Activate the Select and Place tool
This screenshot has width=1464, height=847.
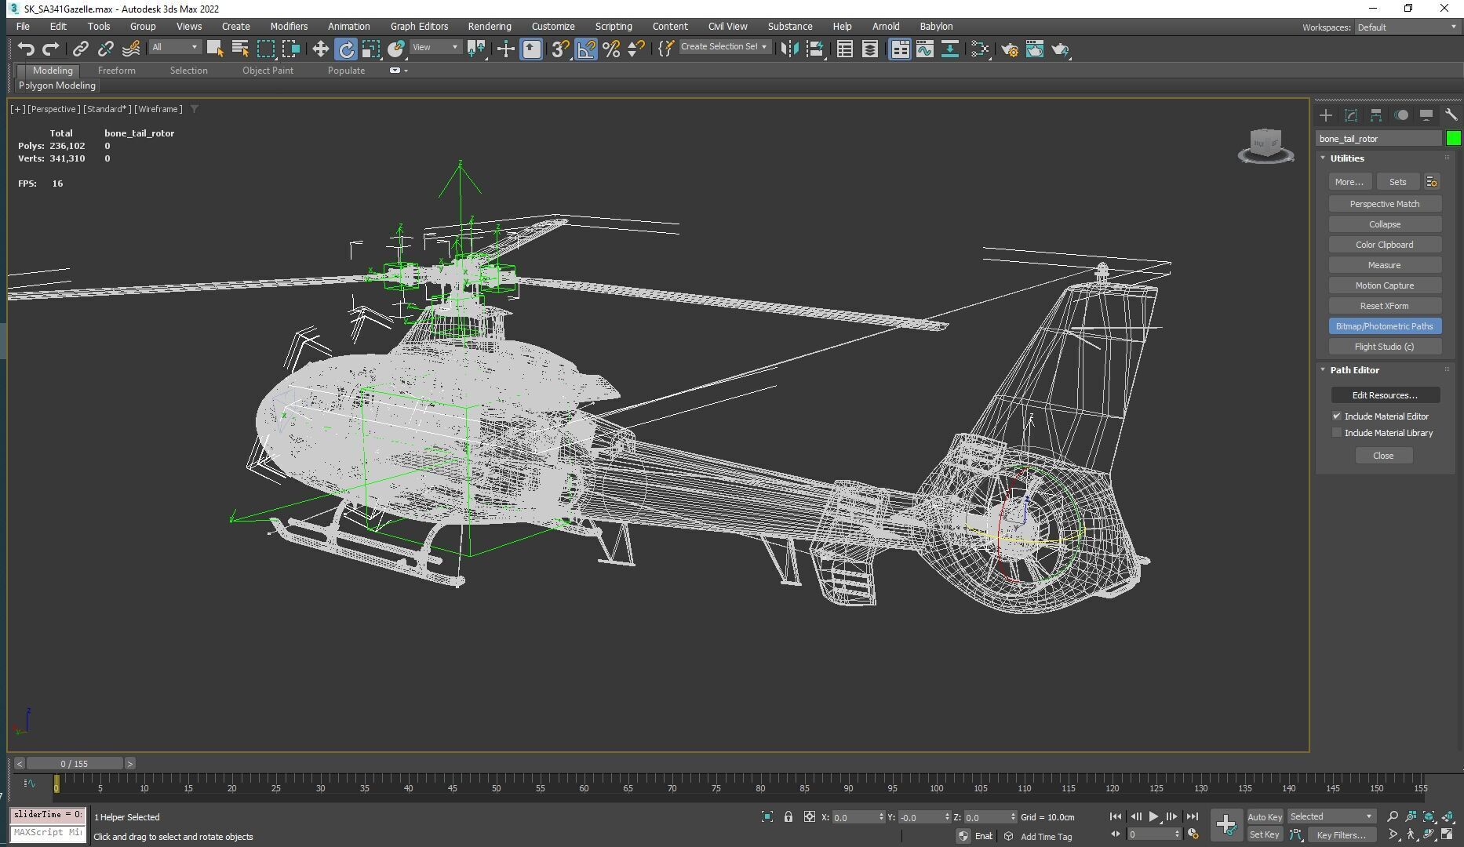[x=396, y=49]
